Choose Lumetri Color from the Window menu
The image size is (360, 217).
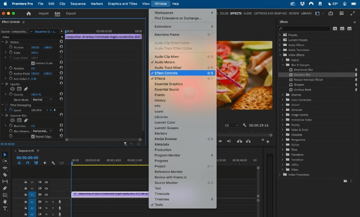pyautogui.click(x=165, y=122)
